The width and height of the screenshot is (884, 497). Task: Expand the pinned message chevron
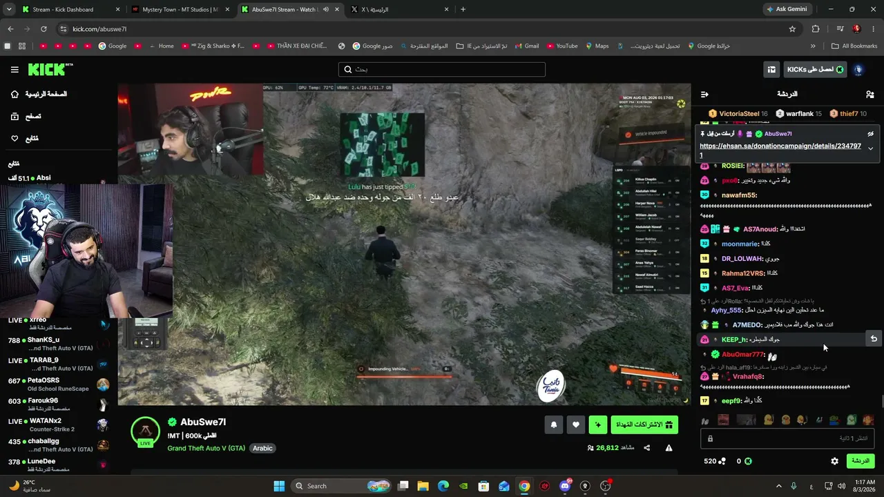click(870, 149)
